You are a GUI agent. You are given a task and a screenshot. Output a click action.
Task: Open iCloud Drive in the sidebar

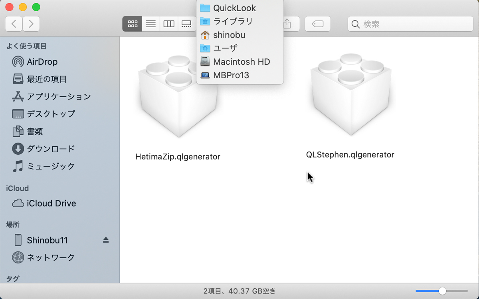[x=60, y=203]
